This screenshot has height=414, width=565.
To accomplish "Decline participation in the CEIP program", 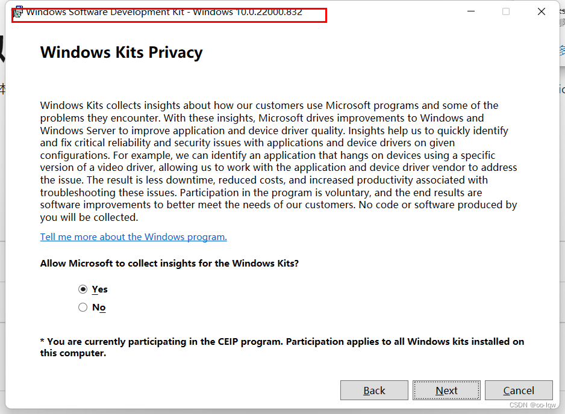I will click(83, 307).
